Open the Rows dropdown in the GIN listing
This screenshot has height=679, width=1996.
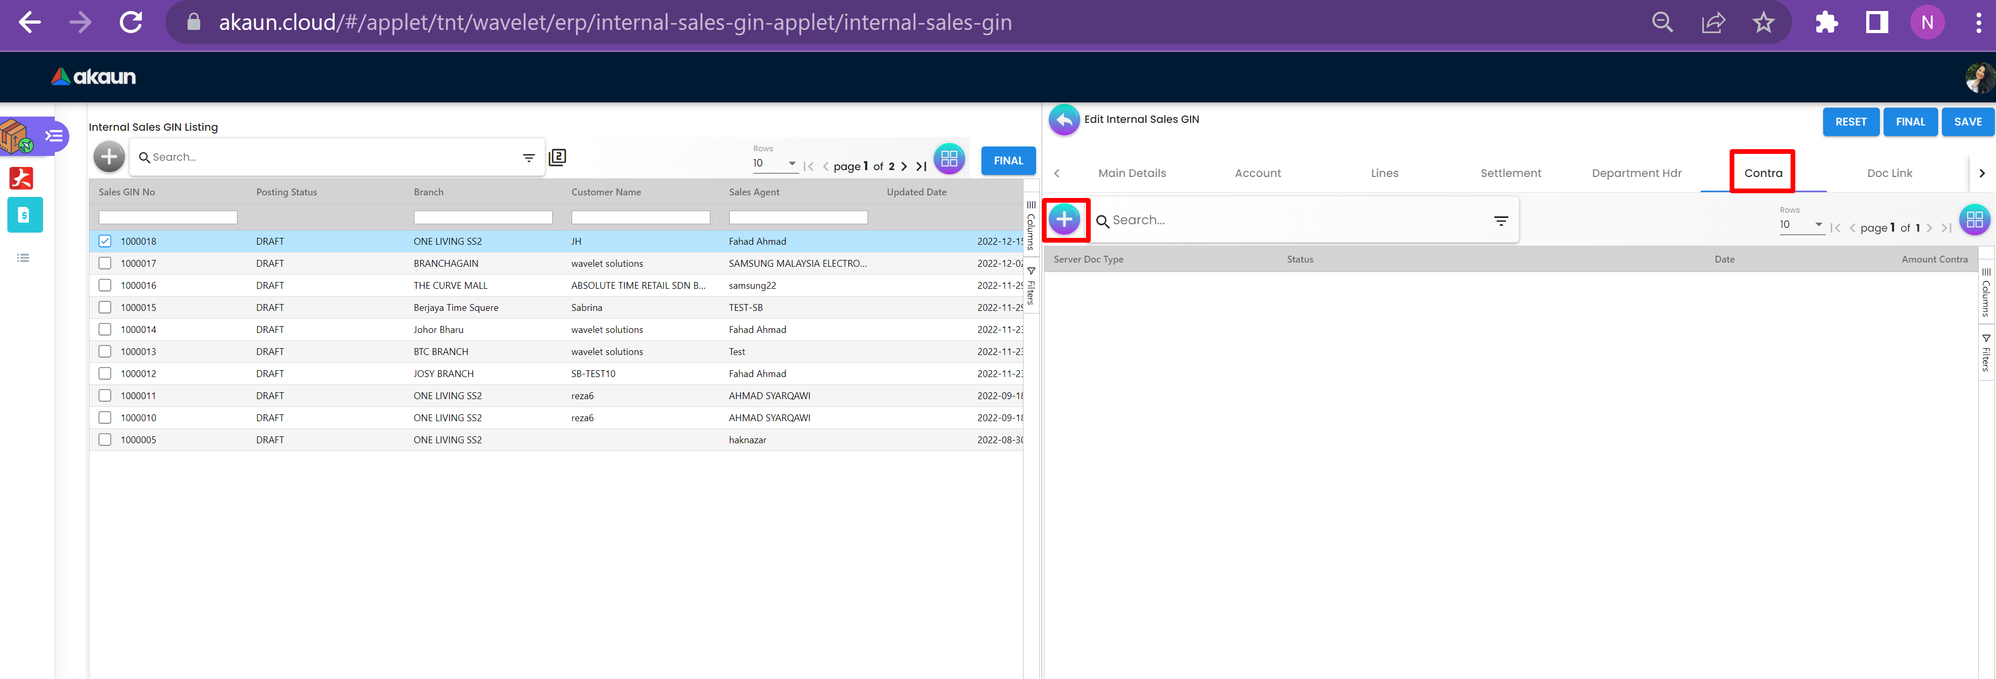click(774, 163)
